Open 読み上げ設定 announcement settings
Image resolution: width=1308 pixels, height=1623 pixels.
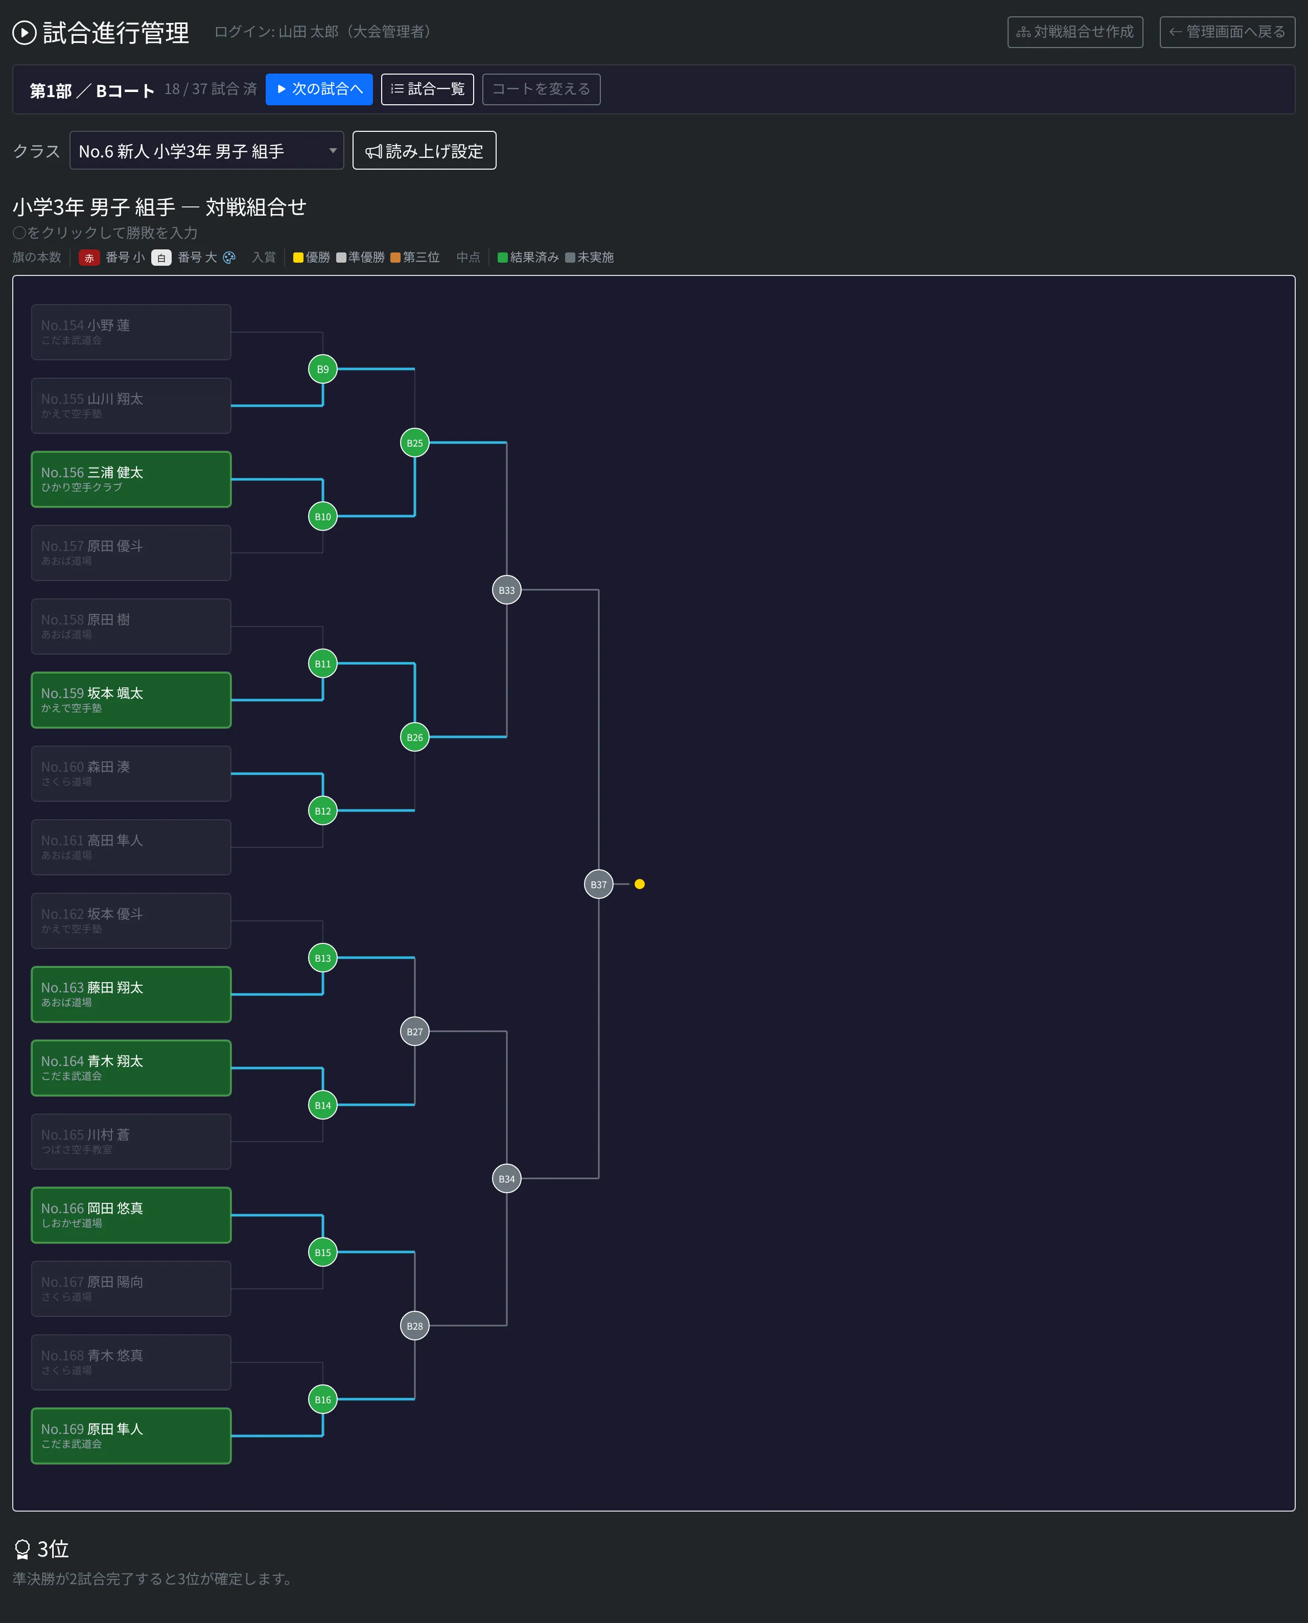point(424,151)
